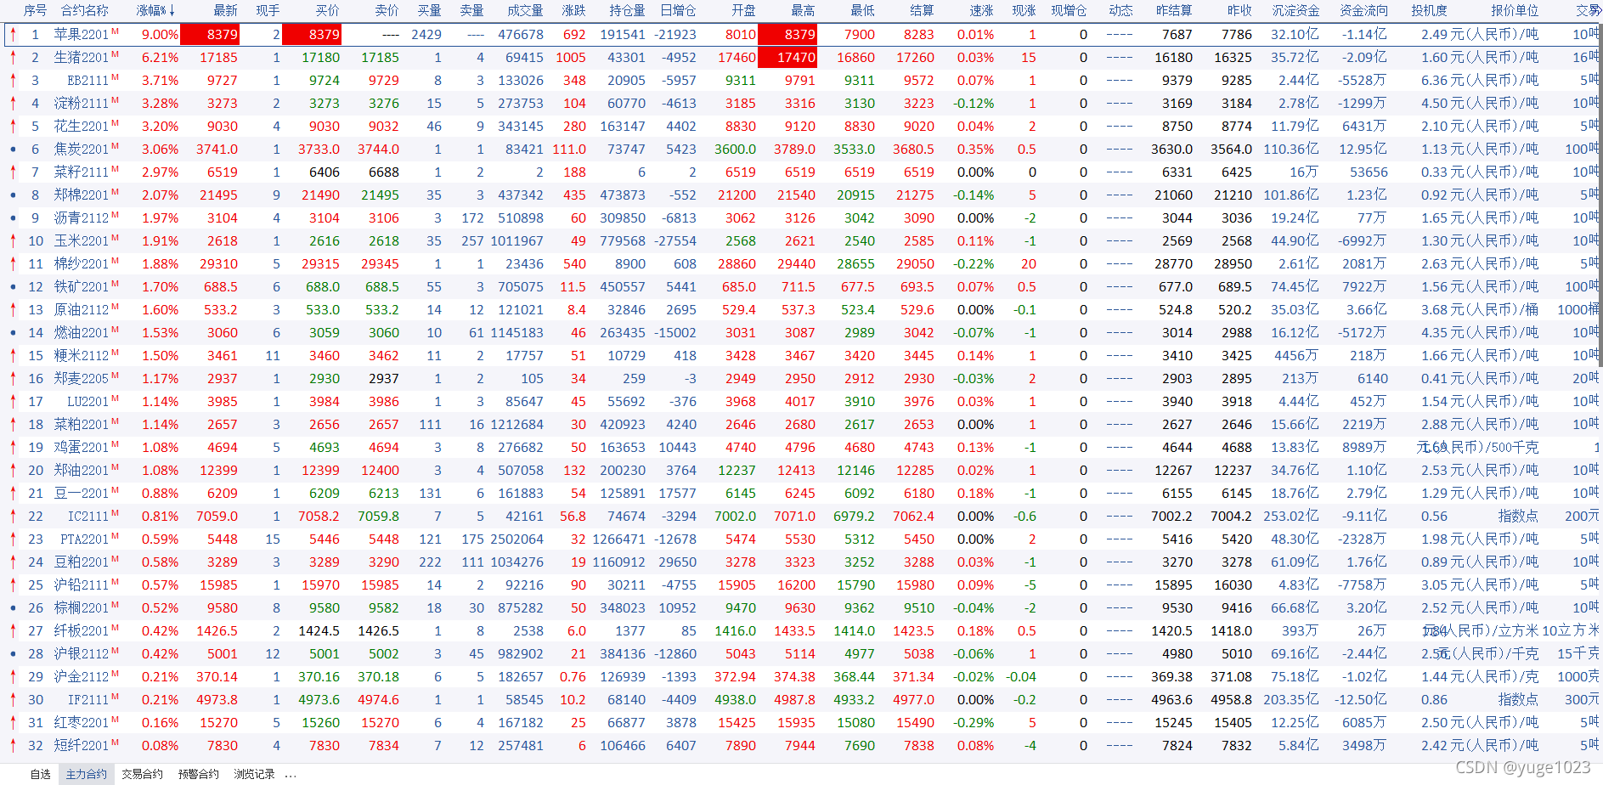
Task: Open the 交易合约 tab
Action: [142, 774]
